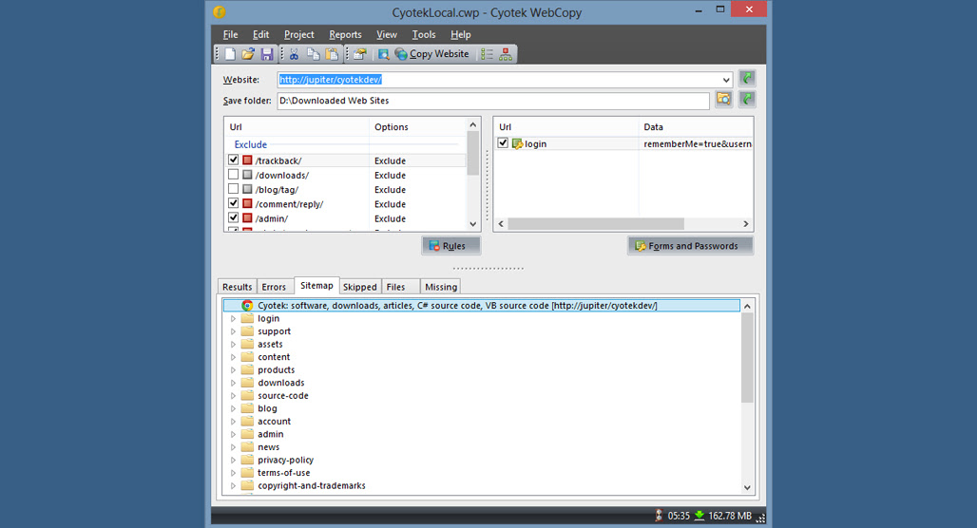The width and height of the screenshot is (977, 528).
Task: Check the /blog/tag/ rule checkbox
Action: [x=233, y=189]
